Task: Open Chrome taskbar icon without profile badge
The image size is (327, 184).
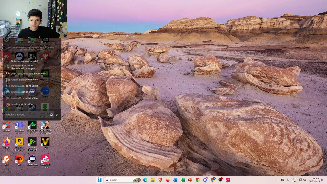Action: [x=197, y=180]
